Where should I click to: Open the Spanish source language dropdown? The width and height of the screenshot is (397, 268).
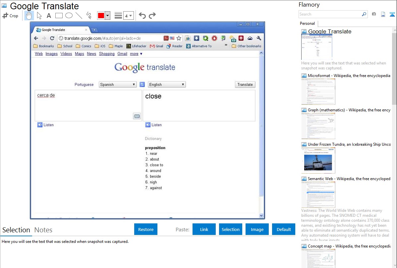pos(118,84)
